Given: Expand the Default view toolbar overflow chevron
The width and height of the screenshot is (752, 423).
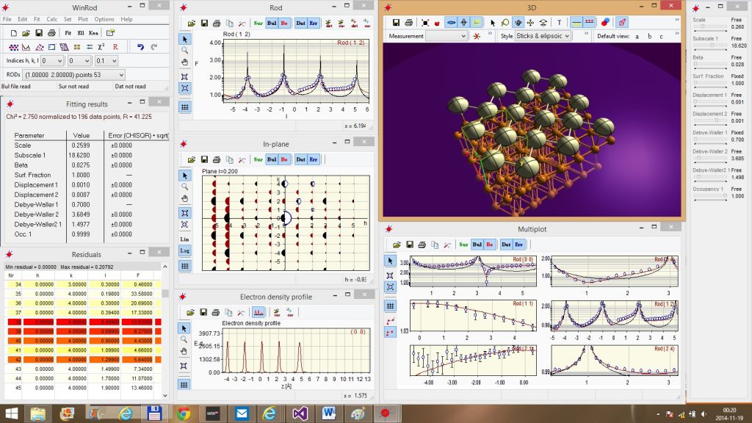Looking at the screenshot, I should 676,34.
